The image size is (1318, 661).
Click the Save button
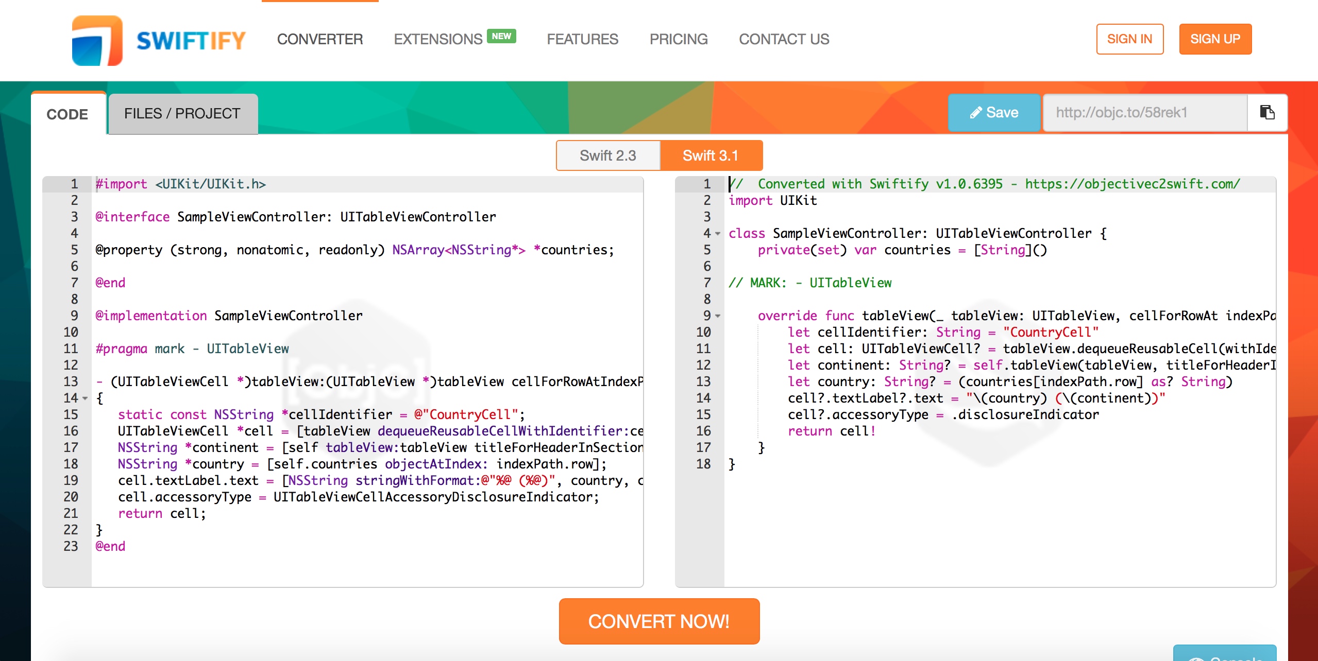[x=994, y=112]
